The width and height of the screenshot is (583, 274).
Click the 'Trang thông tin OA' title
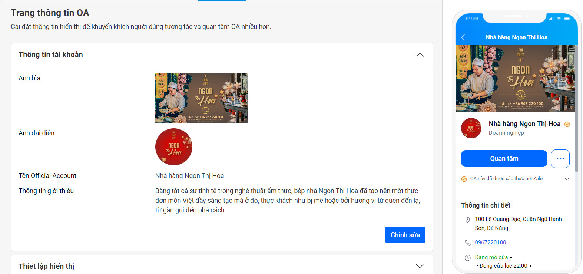click(x=50, y=13)
